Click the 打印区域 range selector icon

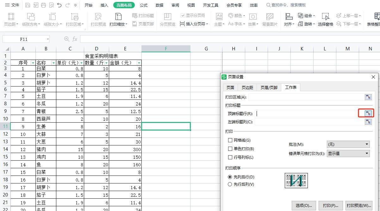[x=368, y=97]
